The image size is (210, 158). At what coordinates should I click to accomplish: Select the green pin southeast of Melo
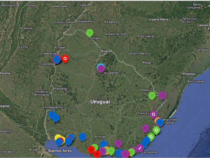[152, 96]
